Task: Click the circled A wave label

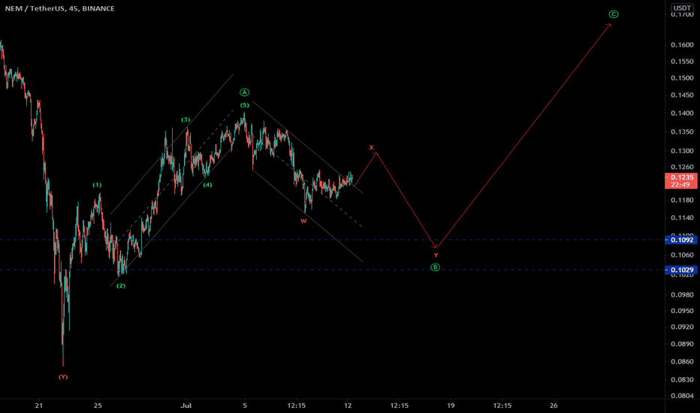Action: click(x=244, y=92)
